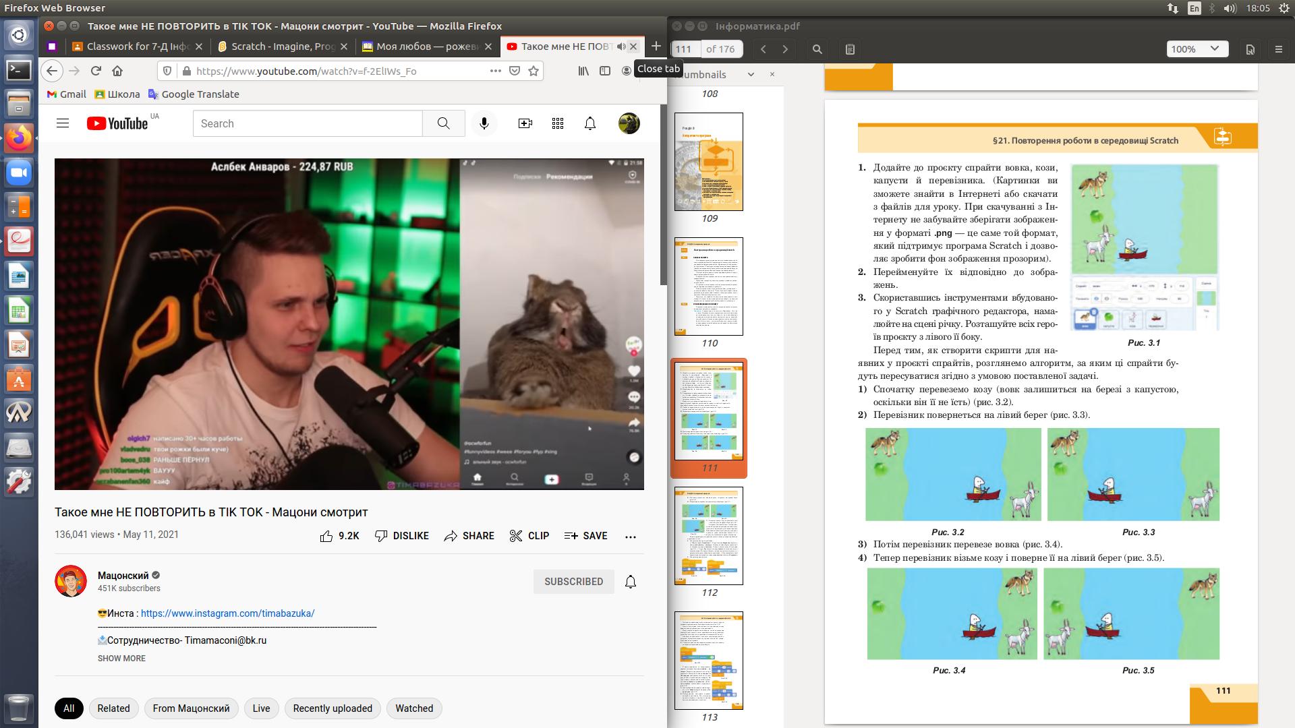Viewport: 1295px width, 728px height.
Task: Like the video with thumbs up
Action: pos(326,536)
